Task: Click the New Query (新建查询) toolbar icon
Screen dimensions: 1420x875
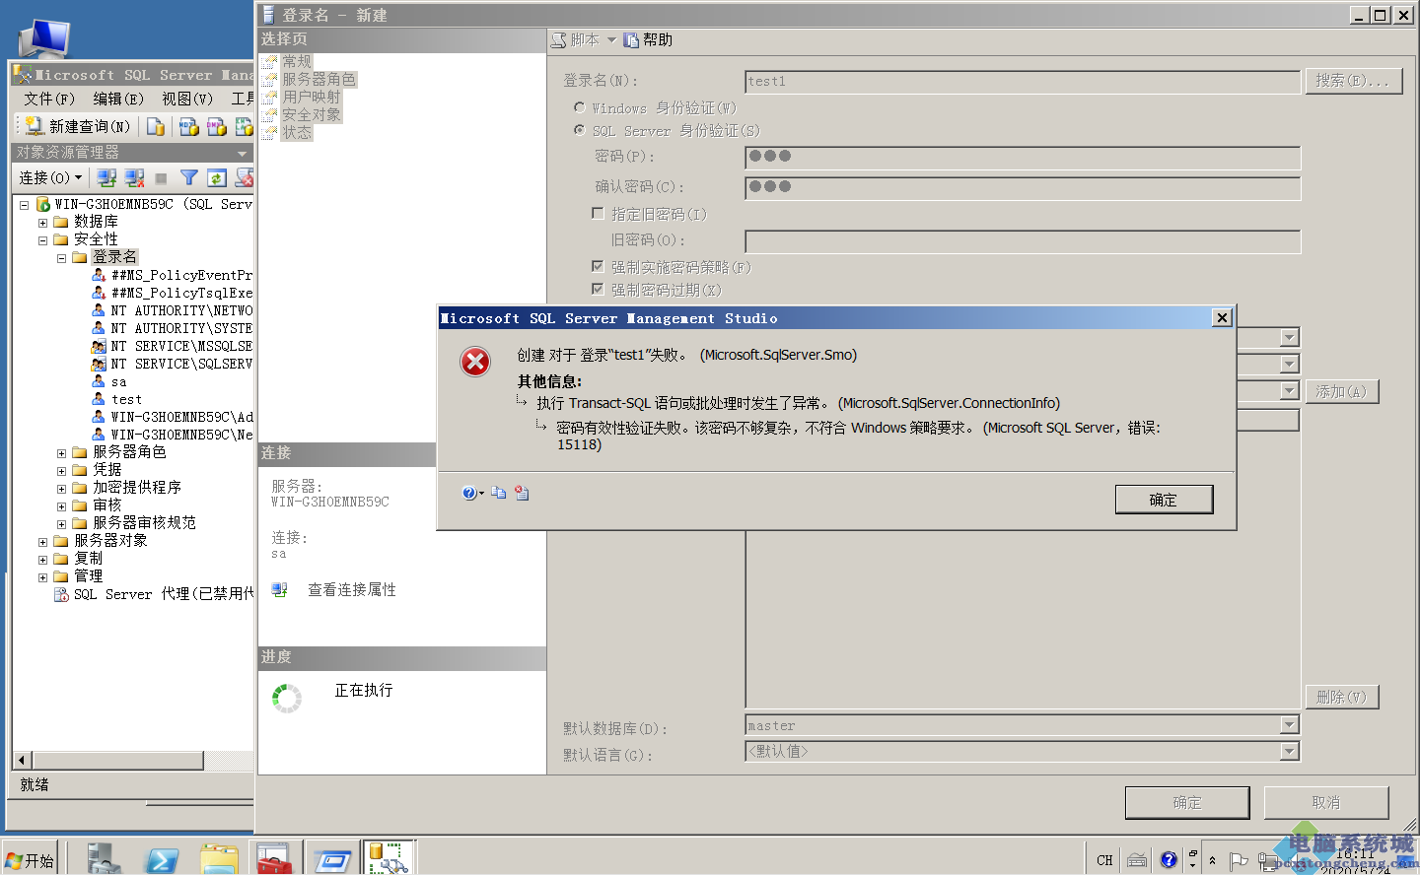Action: [35, 126]
